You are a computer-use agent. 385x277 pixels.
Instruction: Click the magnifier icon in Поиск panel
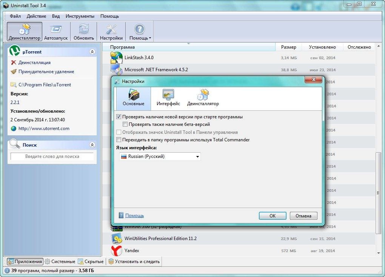[14, 144]
